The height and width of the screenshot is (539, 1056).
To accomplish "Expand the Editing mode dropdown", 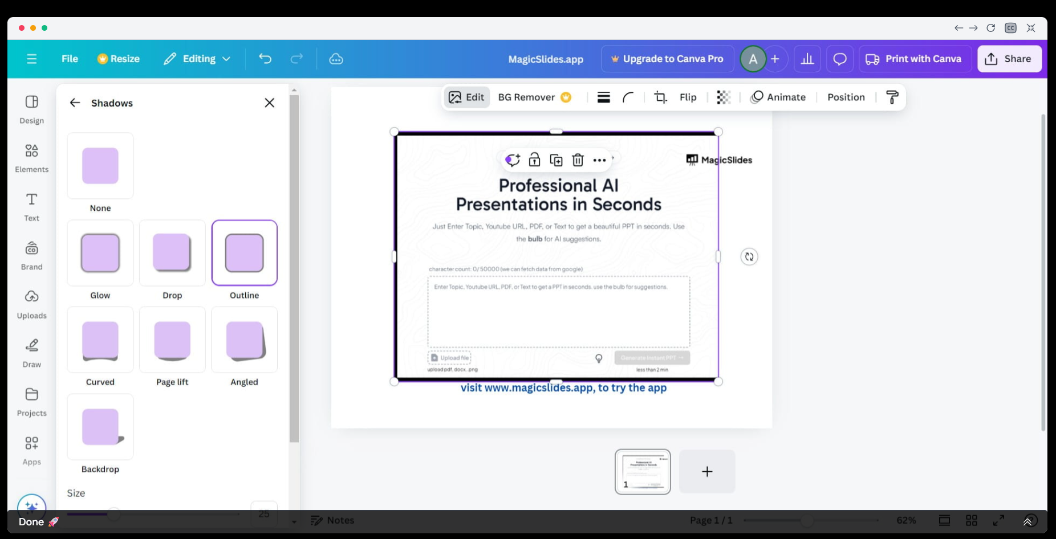I will point(197,59).
